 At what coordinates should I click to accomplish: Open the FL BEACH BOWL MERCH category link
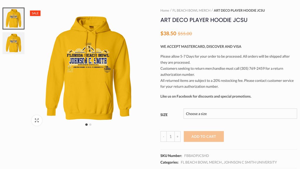(x=201, y=162)
